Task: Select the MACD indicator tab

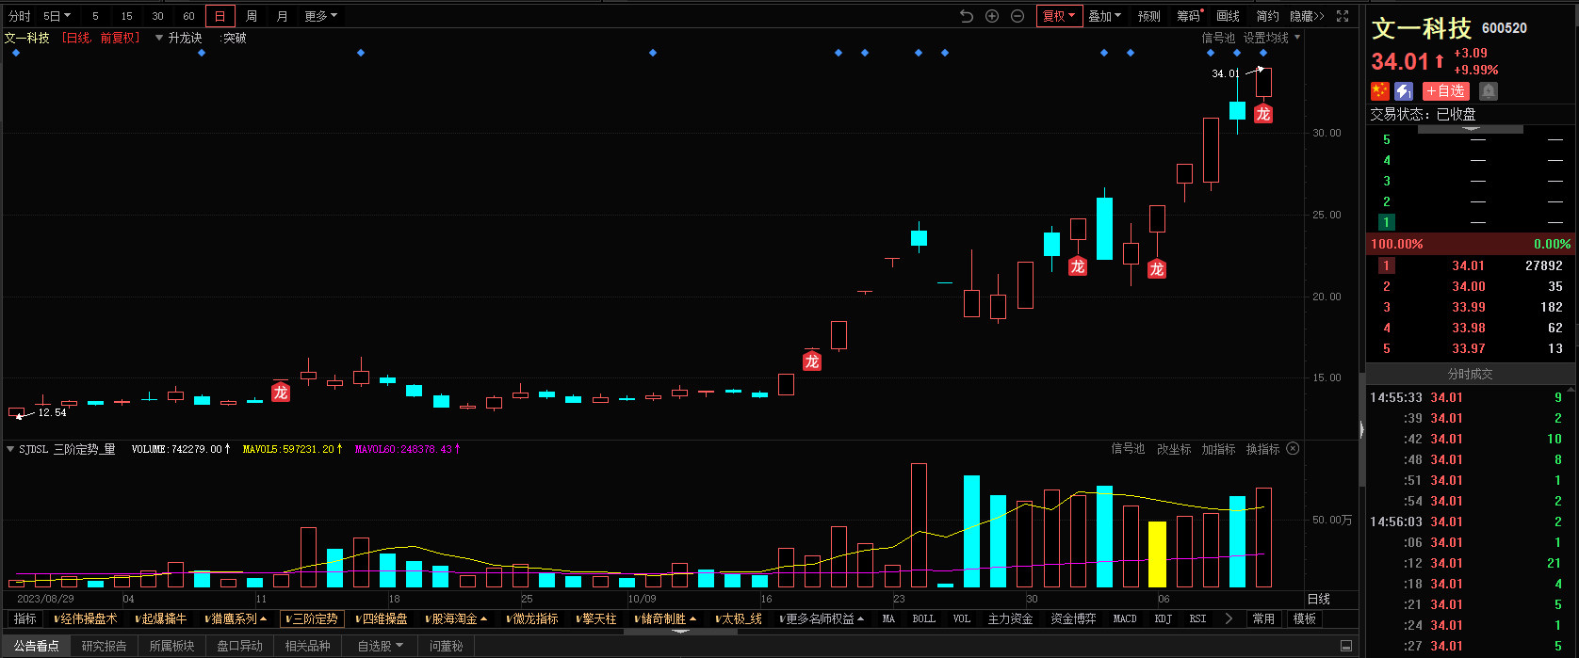Action: 1125,618
